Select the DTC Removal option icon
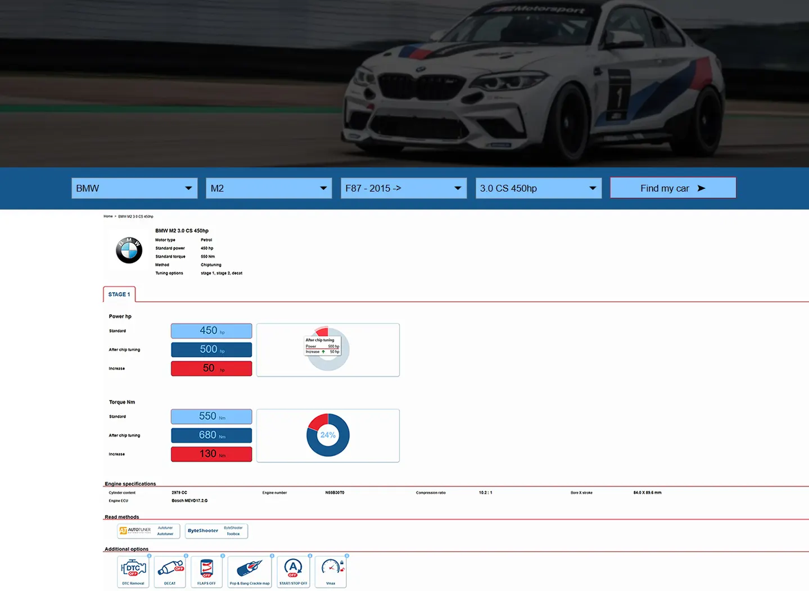The width and height of the screenshot is (809, 591). (133, 569)
